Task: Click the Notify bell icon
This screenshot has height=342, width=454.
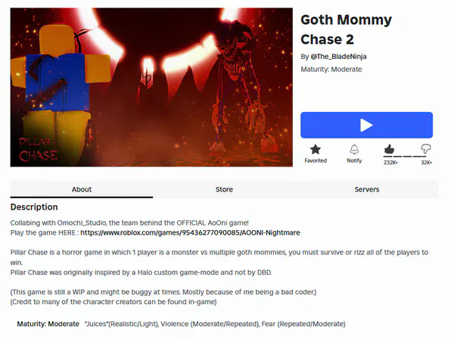Action: click(x=354, y=149)
